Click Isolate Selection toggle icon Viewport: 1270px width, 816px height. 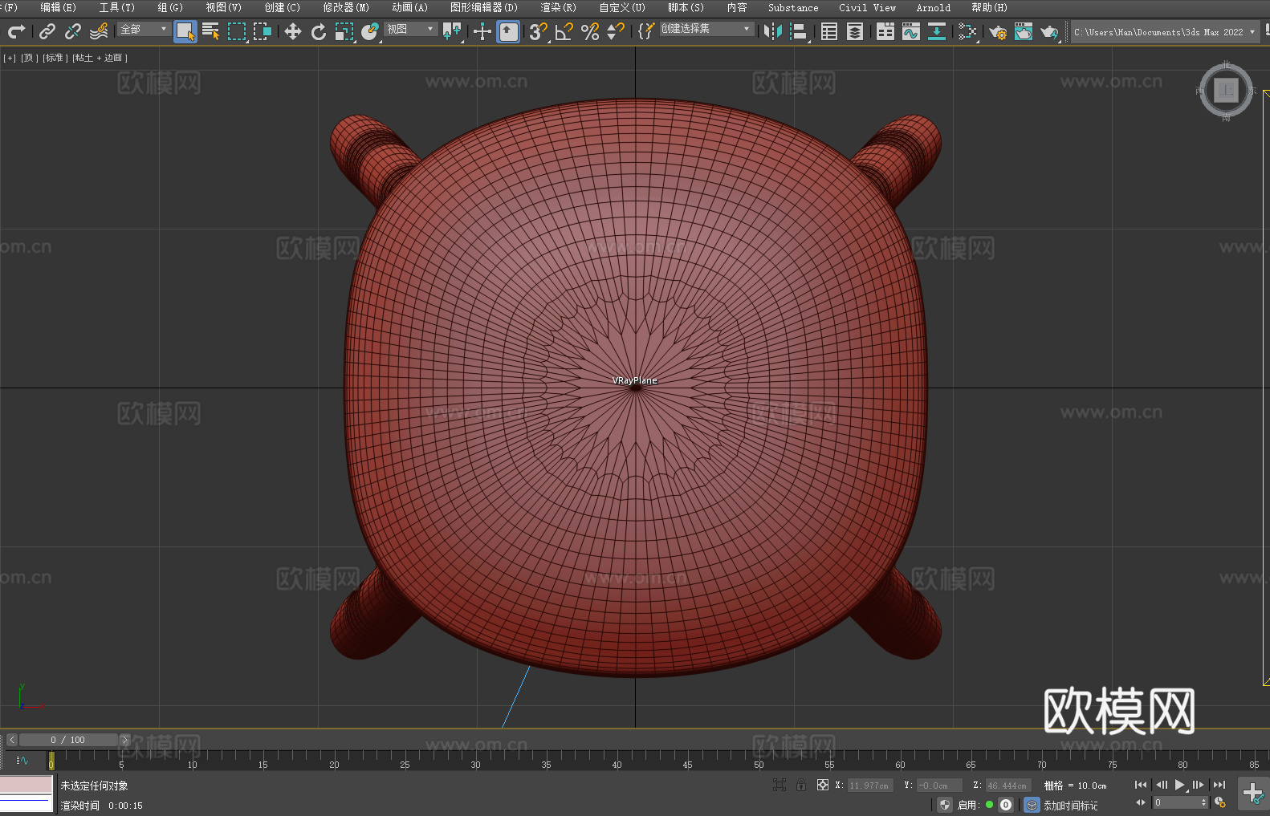pos(780,785)
